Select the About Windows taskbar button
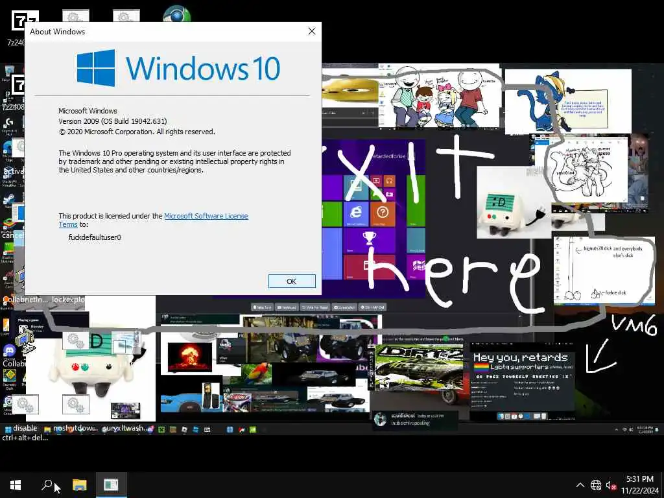 (111, 485)
